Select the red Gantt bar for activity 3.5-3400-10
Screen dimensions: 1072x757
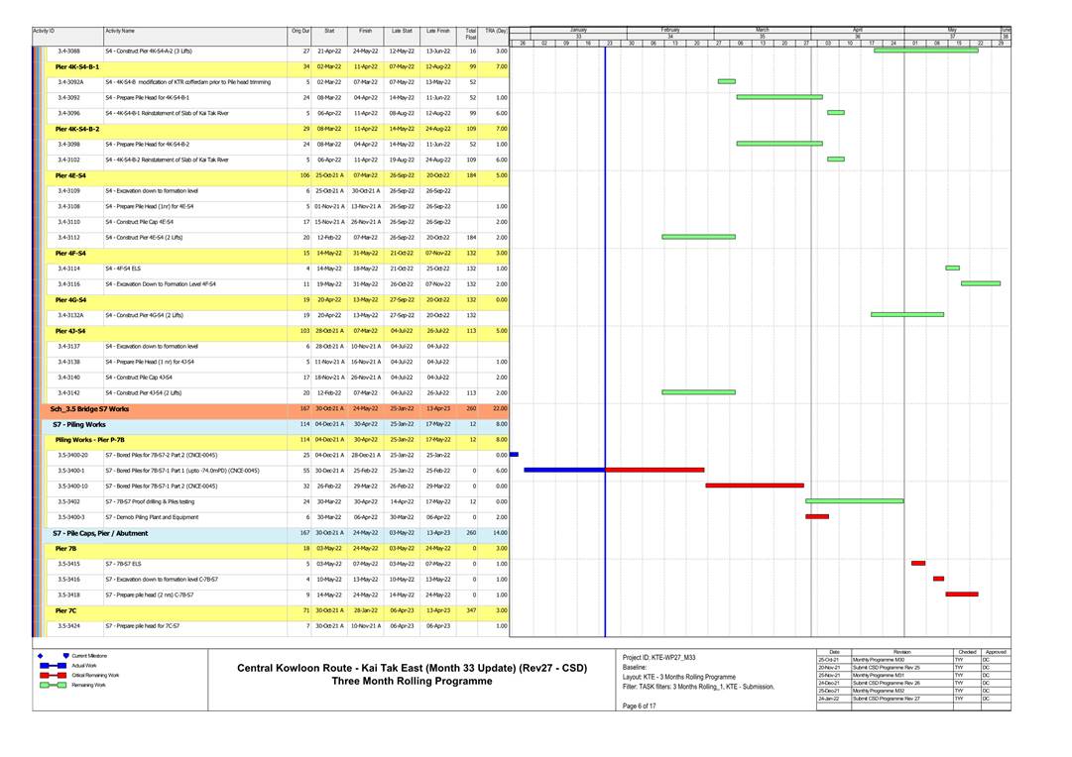pos(754,486)
